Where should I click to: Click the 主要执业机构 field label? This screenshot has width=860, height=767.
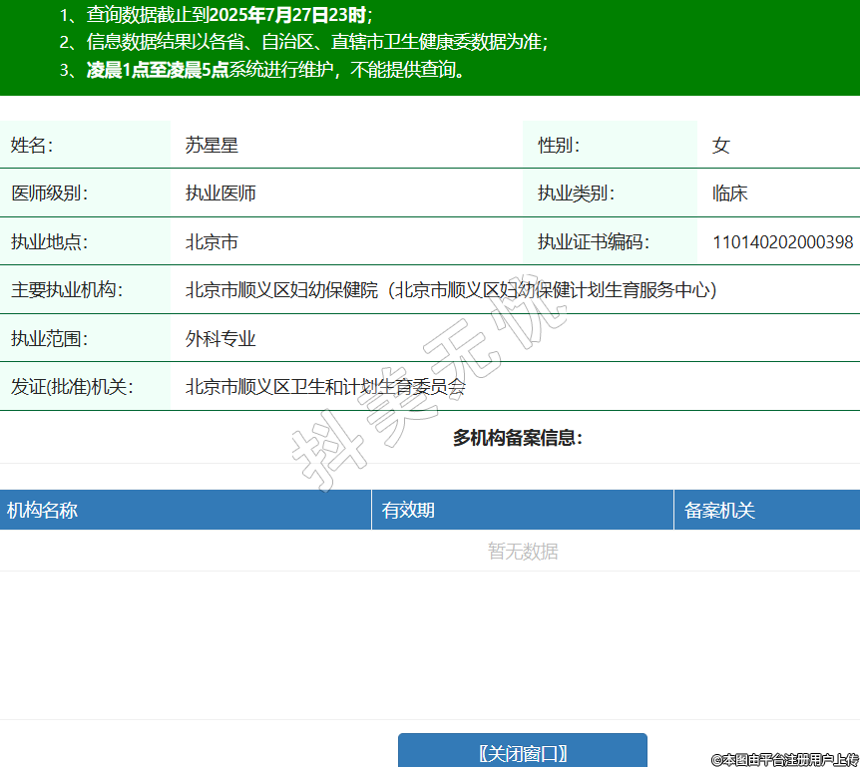click(66, 290)
